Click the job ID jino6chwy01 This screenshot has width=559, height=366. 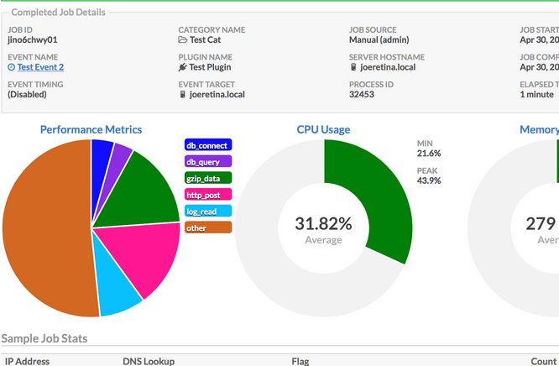click(33, 39)
